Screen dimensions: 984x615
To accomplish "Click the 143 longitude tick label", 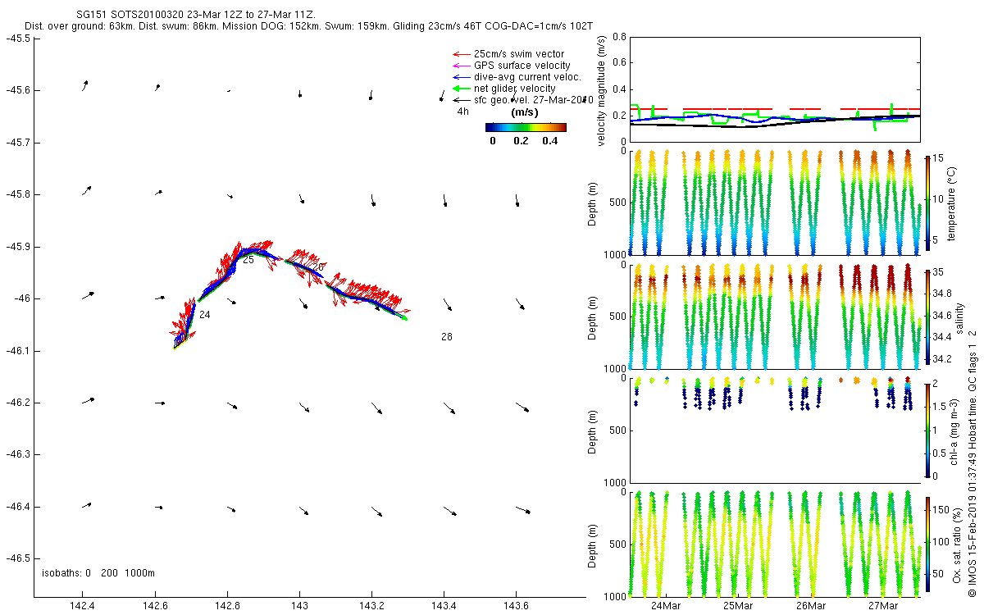I will click(x=299, y=606).
